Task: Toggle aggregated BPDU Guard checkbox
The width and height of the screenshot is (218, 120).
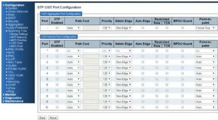Action: click(x=183, y=28)
